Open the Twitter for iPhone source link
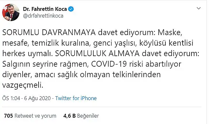This screenshot has width=210, height=124. pos(76,98)
